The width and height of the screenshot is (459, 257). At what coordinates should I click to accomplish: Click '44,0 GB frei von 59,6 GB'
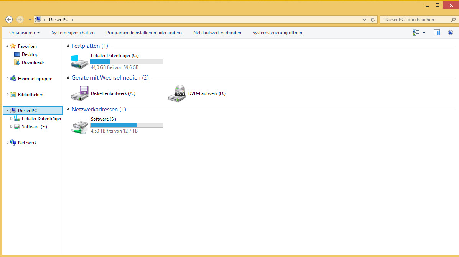coord(114,67)
